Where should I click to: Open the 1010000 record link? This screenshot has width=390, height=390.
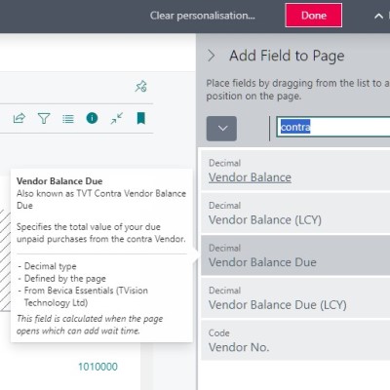(97, 367)
